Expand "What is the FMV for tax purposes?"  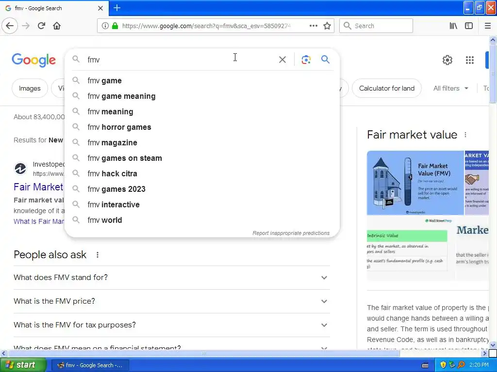point(172,325)
